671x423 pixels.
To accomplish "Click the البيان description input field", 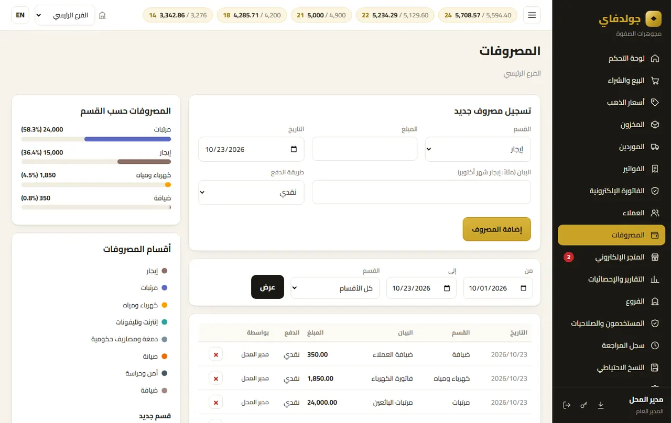I will 421,192.
